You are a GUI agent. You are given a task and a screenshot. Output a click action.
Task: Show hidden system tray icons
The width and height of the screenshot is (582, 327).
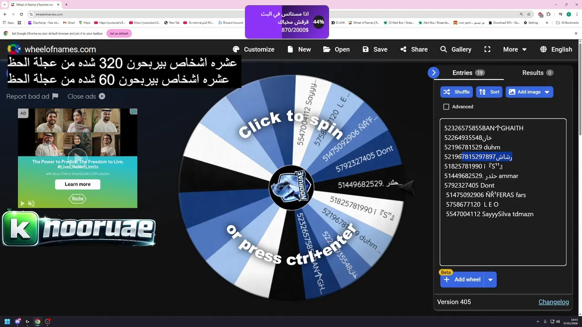[539, 322]
